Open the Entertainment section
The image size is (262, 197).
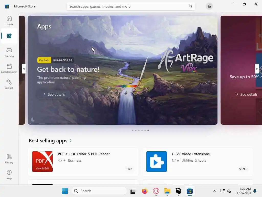(9, 68)
